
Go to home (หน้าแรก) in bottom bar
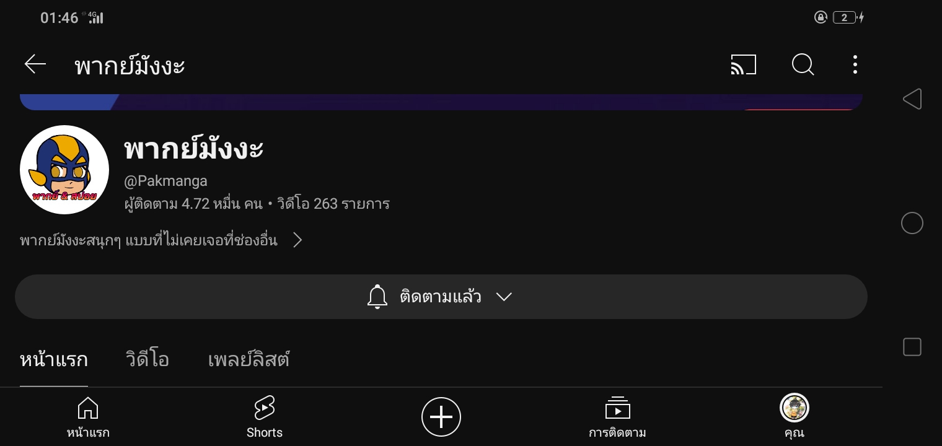click(88, 417)
